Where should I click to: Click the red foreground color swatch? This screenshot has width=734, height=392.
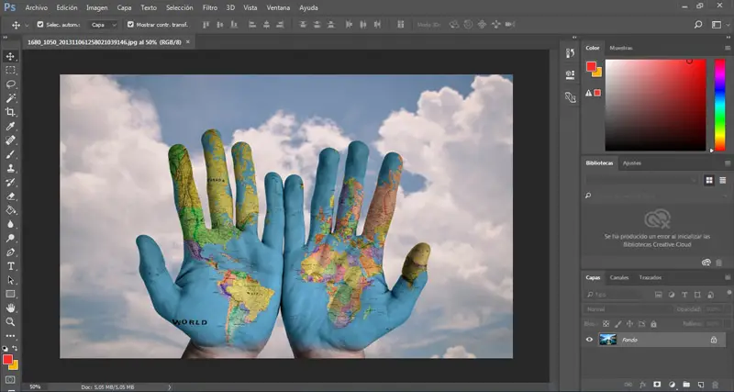coord(9,359)
